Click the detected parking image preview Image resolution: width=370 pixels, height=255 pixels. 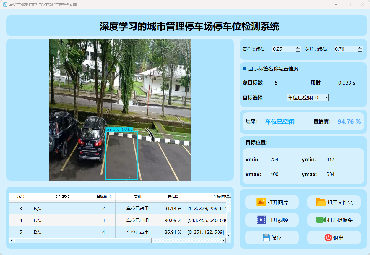point(120,109)
